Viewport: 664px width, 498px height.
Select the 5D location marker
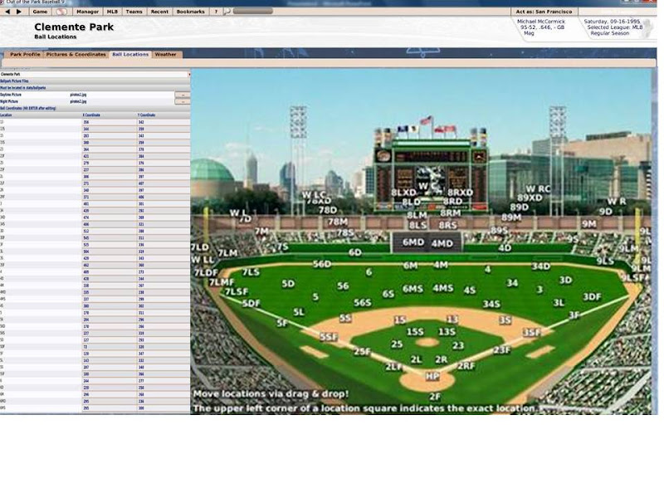pos(288,284)
